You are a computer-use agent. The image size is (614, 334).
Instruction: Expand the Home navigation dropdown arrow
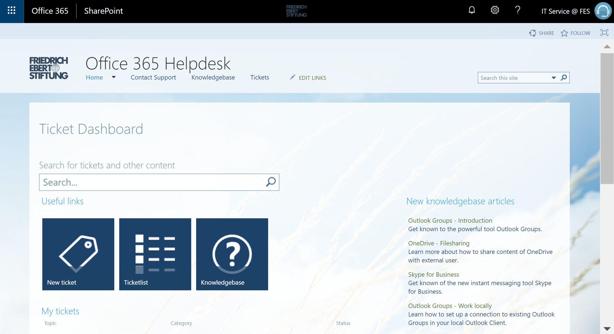click(114, 77)
